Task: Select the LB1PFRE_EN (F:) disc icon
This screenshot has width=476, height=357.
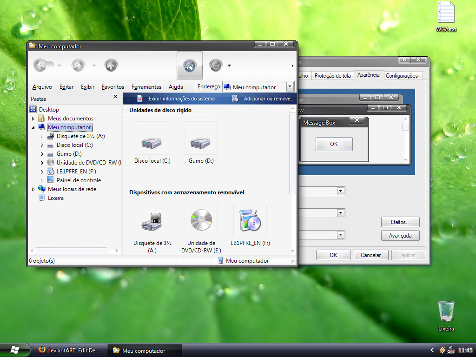Action: (x=250, y=221)
